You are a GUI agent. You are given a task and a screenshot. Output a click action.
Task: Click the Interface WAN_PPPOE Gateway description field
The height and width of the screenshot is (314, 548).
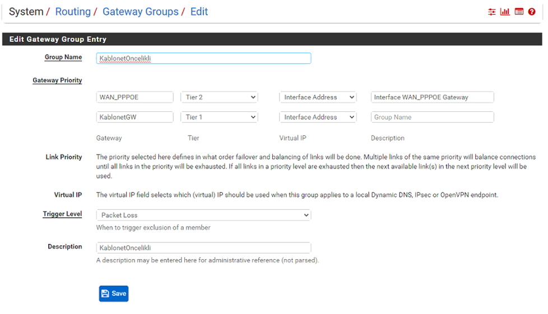coord(432,97)
